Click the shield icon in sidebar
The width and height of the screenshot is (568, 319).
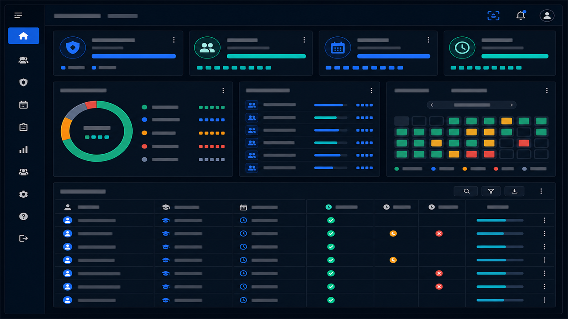(24, 82)
